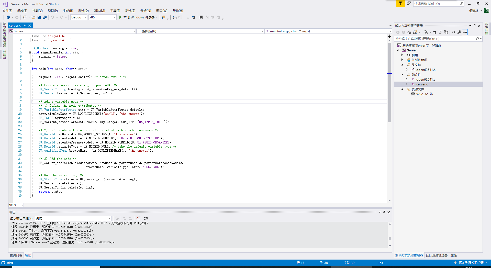Toggle auto-hide pin of Output panel
This screenshot has width=491, height=268.
click(x=384, y=212)
